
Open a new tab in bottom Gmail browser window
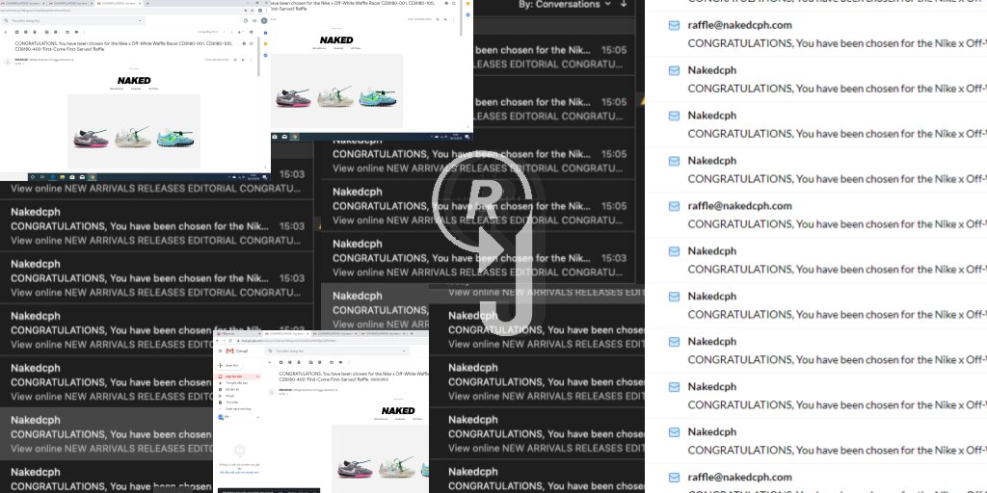click(x=412, y=334)
